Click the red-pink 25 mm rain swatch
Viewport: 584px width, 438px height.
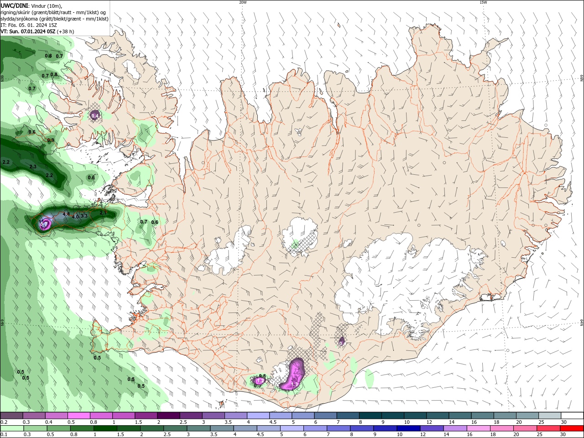click(549, 428)
